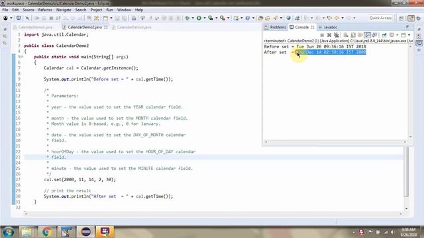Toggle Show Console When Standard Out Changes
Screen dimensions: 424x238
coord(367,35)
